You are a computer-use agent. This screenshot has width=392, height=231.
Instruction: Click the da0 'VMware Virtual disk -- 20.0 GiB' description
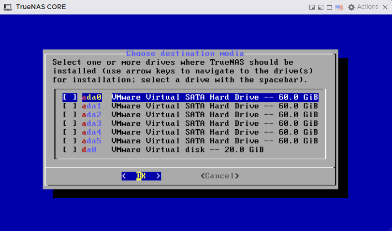click(188, 149)
